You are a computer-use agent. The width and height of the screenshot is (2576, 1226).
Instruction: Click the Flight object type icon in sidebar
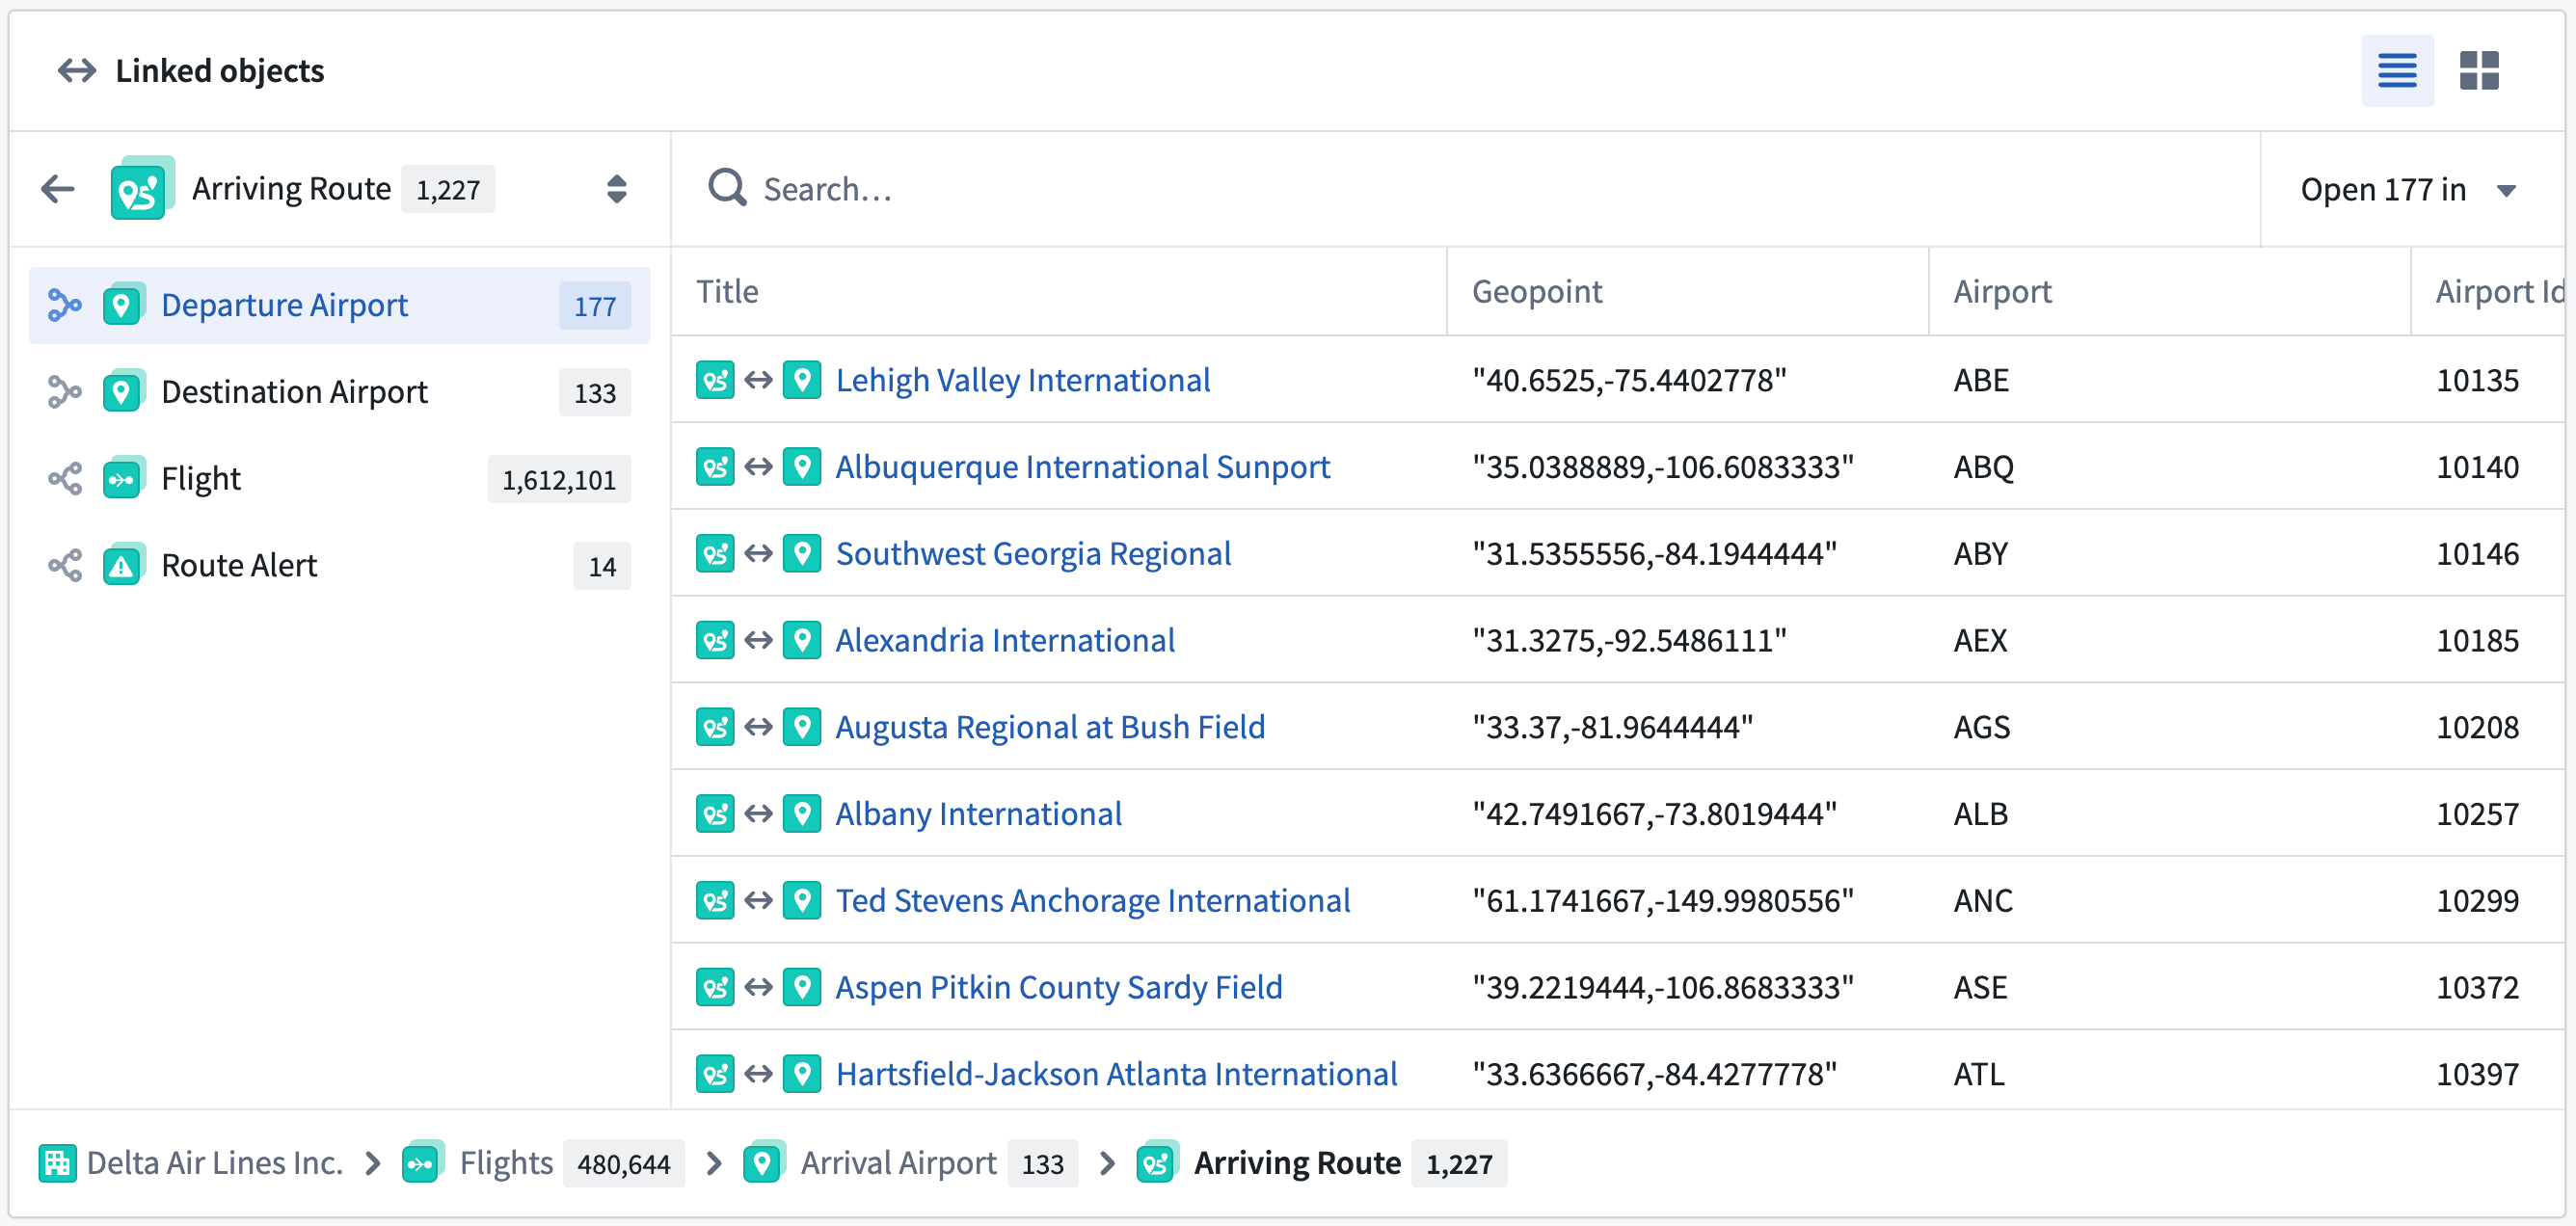[122, 479]
